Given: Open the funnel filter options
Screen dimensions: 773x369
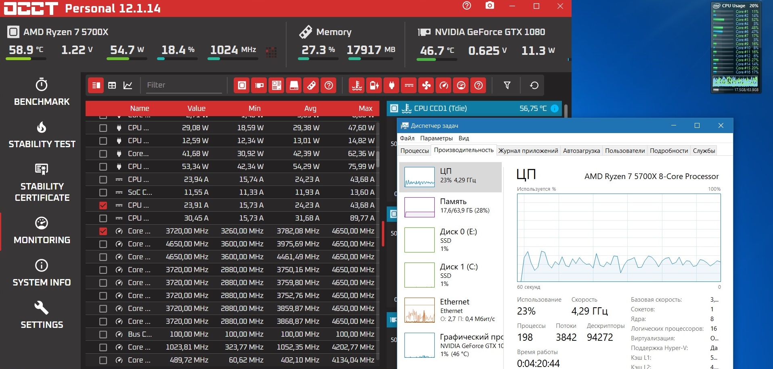Looking at the screenshot, I should [x=507, y=85].
